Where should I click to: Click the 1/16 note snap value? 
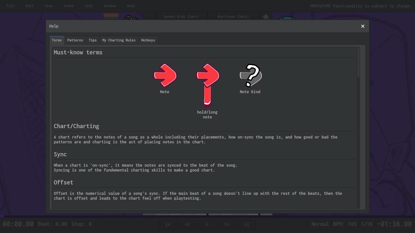point(367,224)
